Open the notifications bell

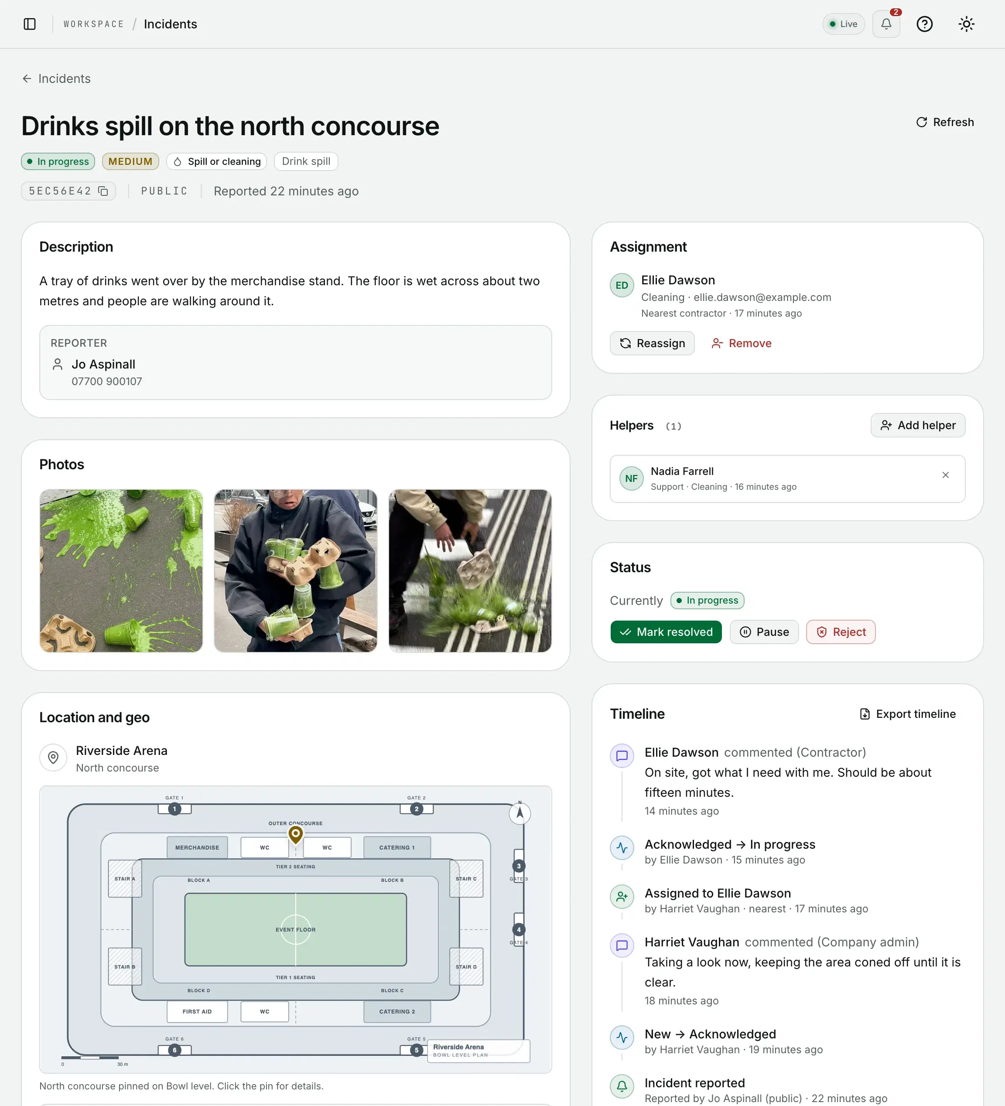pos(886,24)
